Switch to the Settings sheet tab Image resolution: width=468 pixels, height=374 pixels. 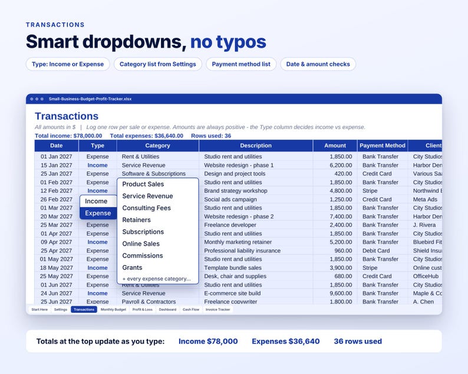tap(61, 310)
